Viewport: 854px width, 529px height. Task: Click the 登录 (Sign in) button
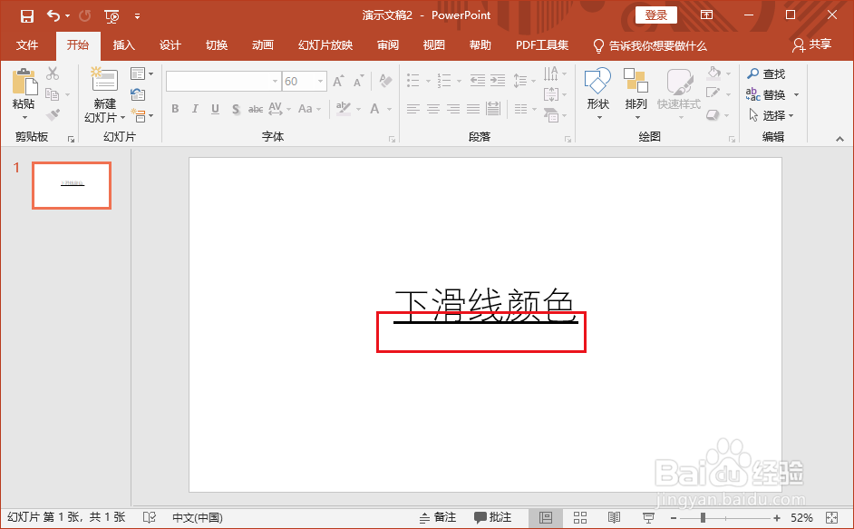click(x=655, y=15)
